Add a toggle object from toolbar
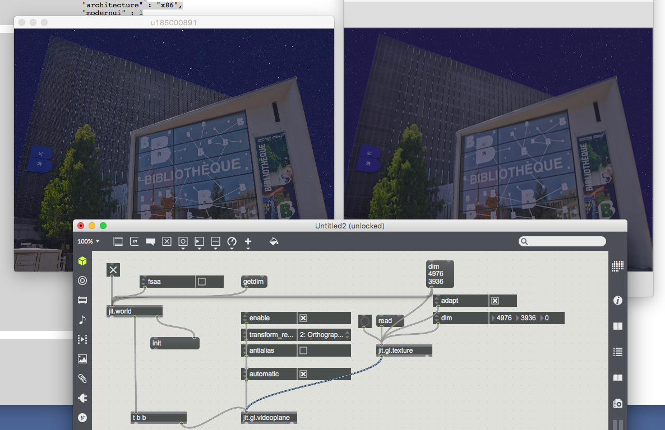Viewport: 665px width, 430px height. pos(167,241)
